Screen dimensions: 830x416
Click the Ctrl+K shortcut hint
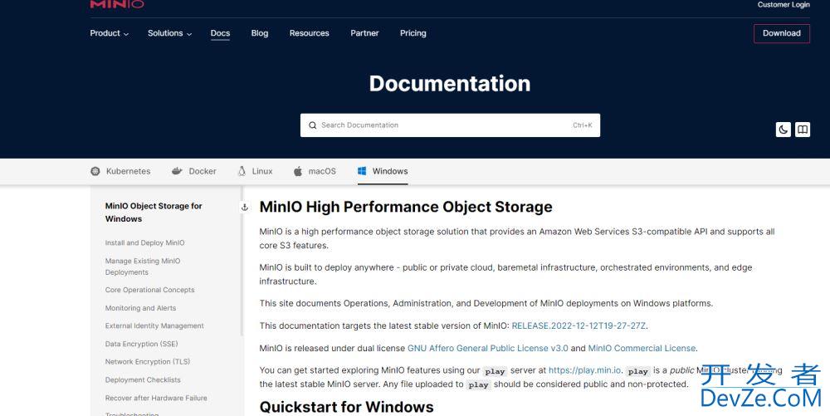point(583,125)
